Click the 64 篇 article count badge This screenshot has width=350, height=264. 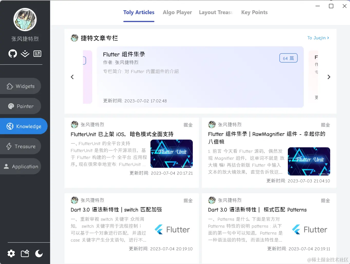tap(288, 58)
